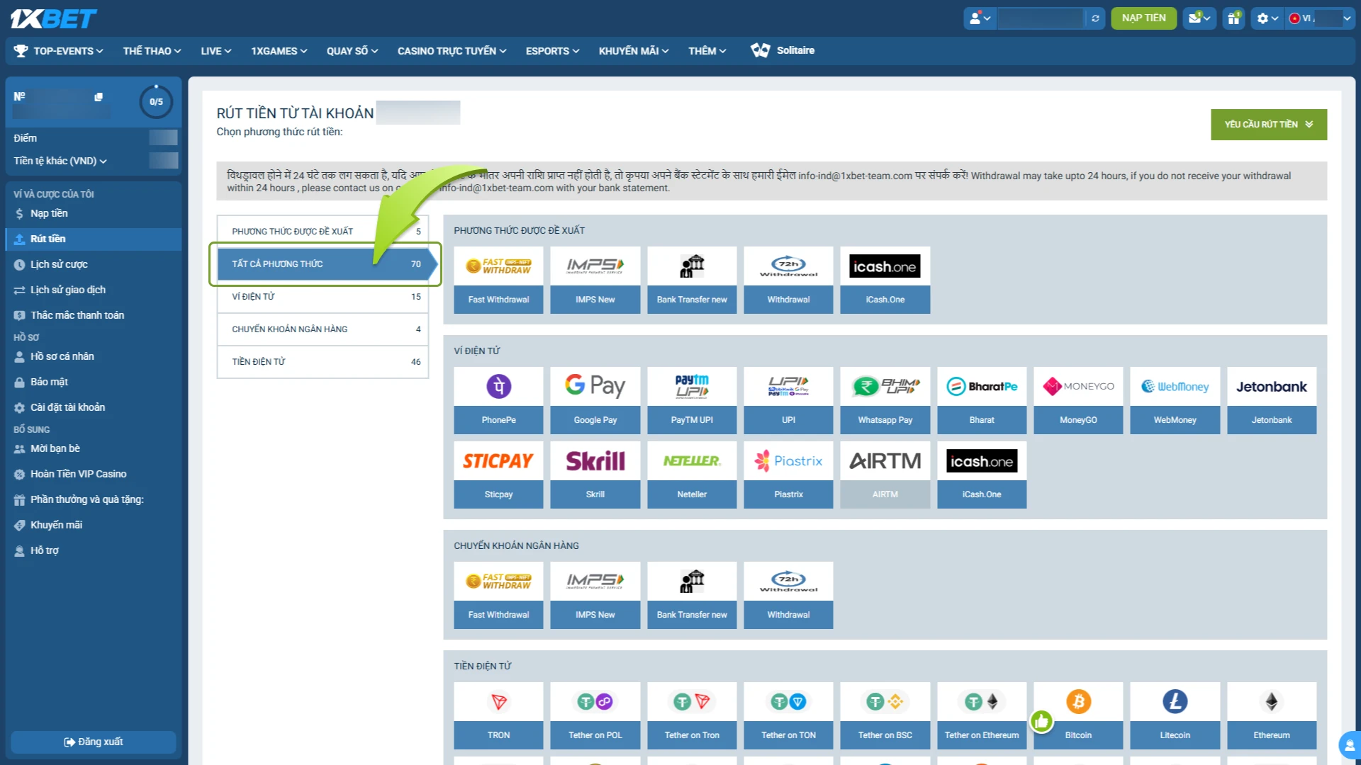
Task: Choose Jetonbank payment method
Action: pos(1272,400)
